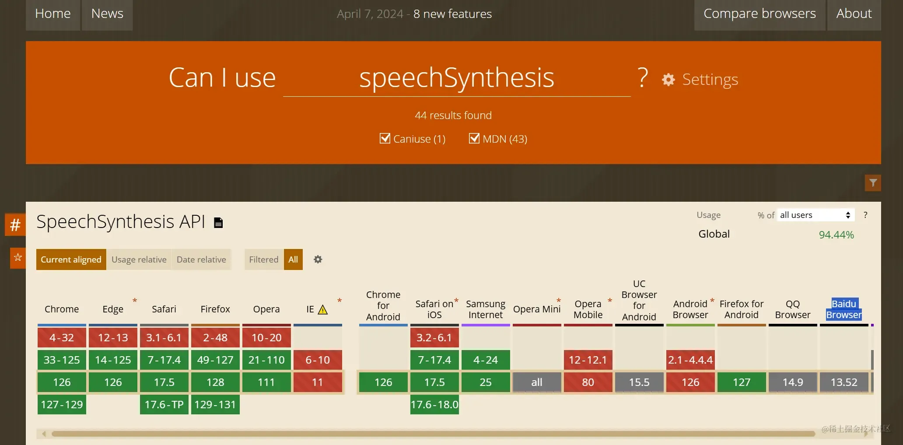The image size is (903, 445).
Task: Select IE version cell 11
Action: 318,382
